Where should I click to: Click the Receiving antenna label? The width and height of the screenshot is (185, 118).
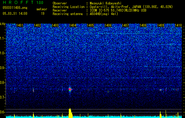coord(68,14)
